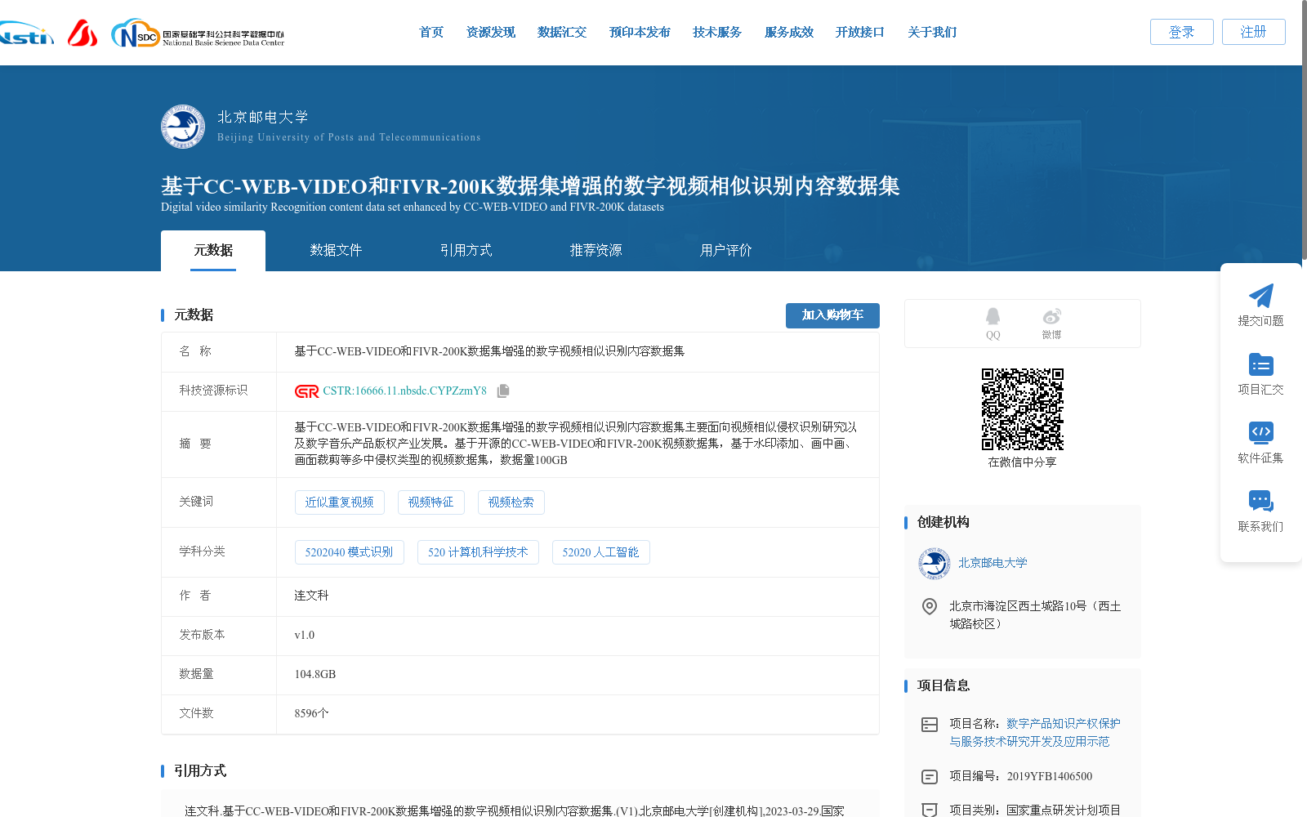
Task: Open 服务成效 navigation item
Action: (x=789, y=33)
